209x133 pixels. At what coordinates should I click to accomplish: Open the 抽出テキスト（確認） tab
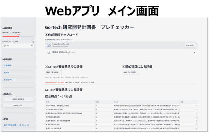pyautogui.click(x=88, y=83)
